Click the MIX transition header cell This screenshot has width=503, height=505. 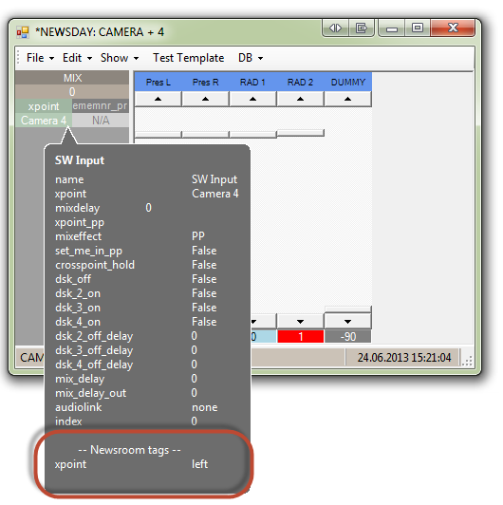tap(72, 78)
